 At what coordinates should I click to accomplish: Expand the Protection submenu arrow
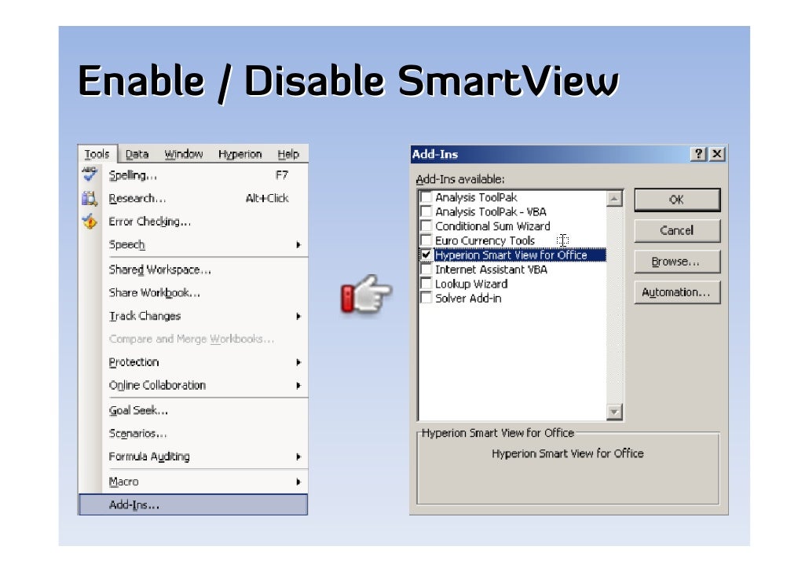(298, 362)
